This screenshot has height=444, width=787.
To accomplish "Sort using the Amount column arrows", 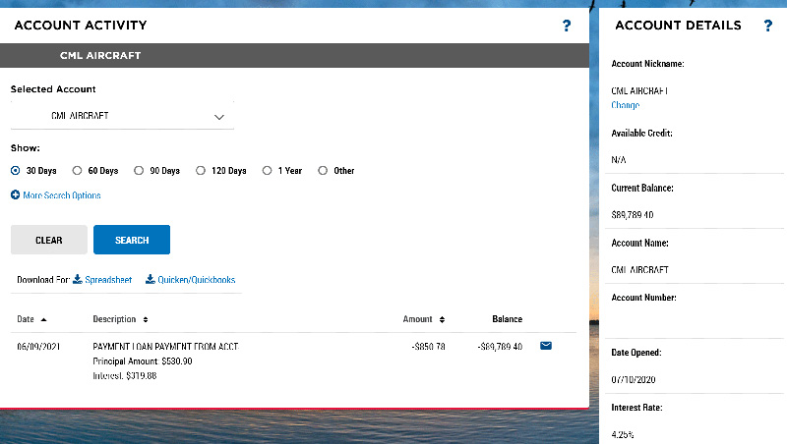I will click(x=442, y=319).
